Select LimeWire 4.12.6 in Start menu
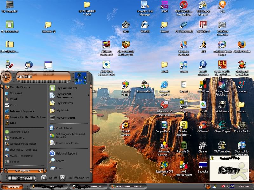Screen dimensions: 254x190 coord(19,131)
